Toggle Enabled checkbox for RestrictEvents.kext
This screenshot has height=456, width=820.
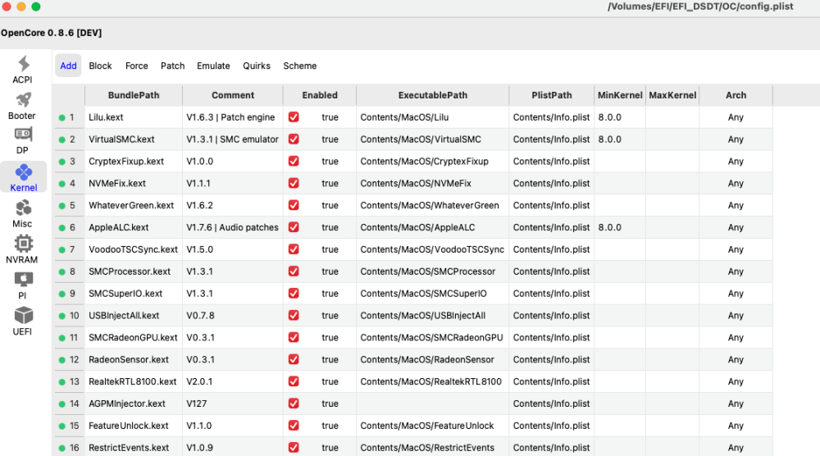[x=294, y=447]
